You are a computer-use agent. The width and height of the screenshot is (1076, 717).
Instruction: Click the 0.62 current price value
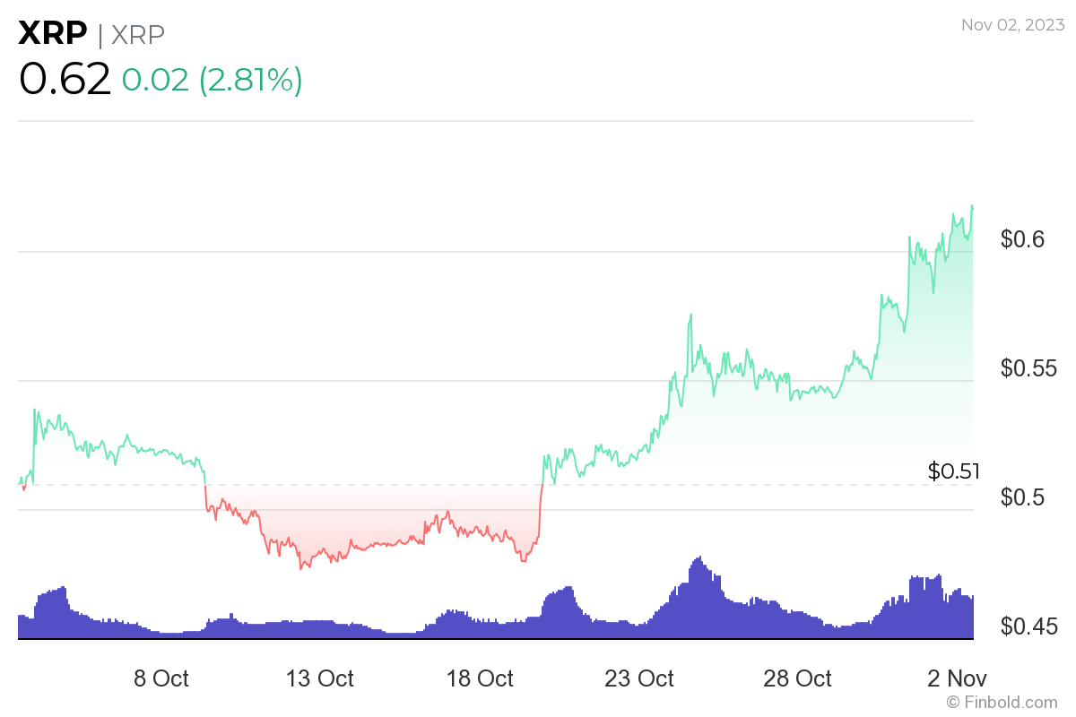(65, 79)
